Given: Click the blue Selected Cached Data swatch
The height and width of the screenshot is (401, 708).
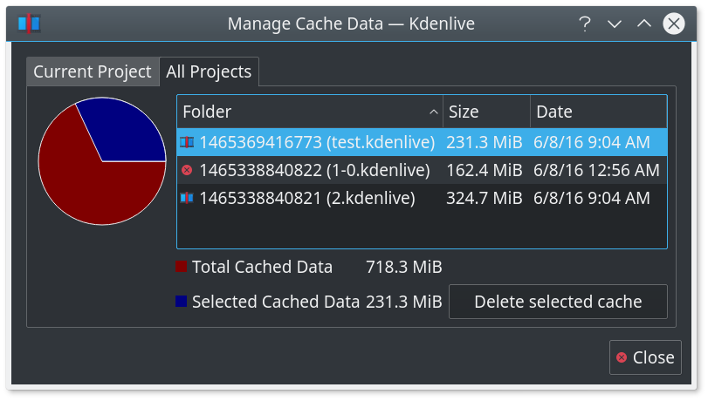Looking at the screenshot, I should click(181, 301).
